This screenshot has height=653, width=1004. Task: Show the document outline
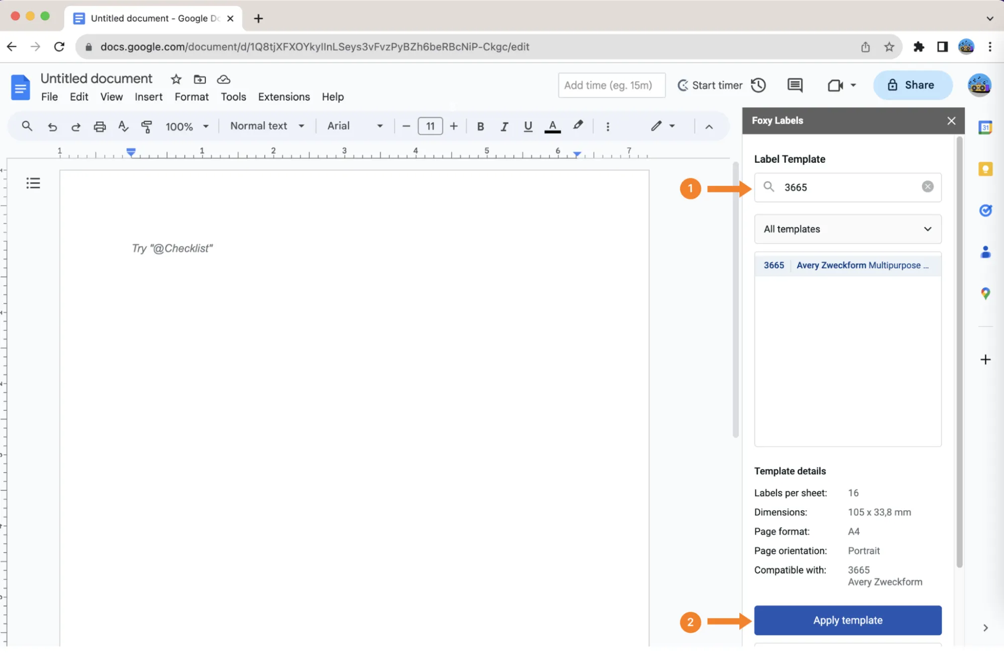33,183
